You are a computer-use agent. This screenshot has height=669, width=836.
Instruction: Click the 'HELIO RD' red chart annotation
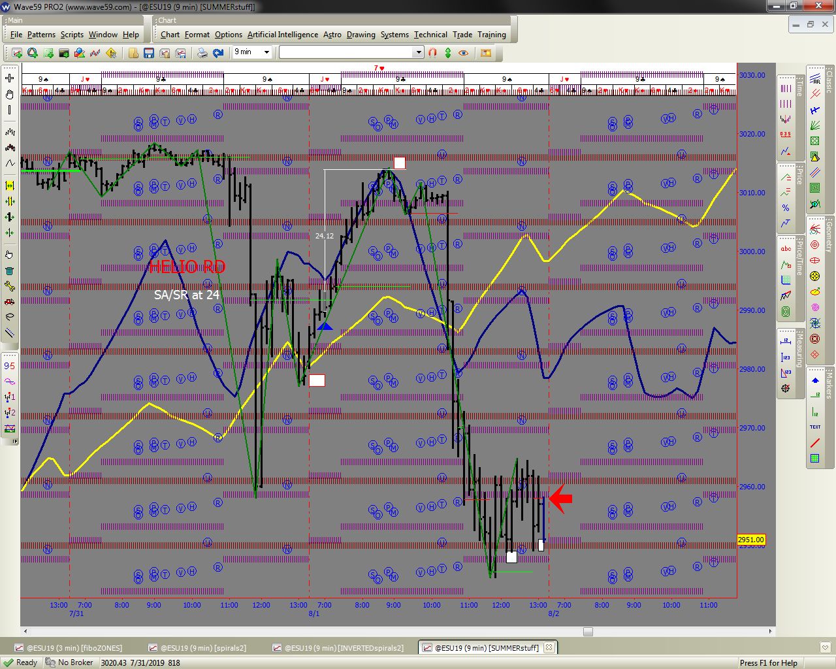click(187, 267)
